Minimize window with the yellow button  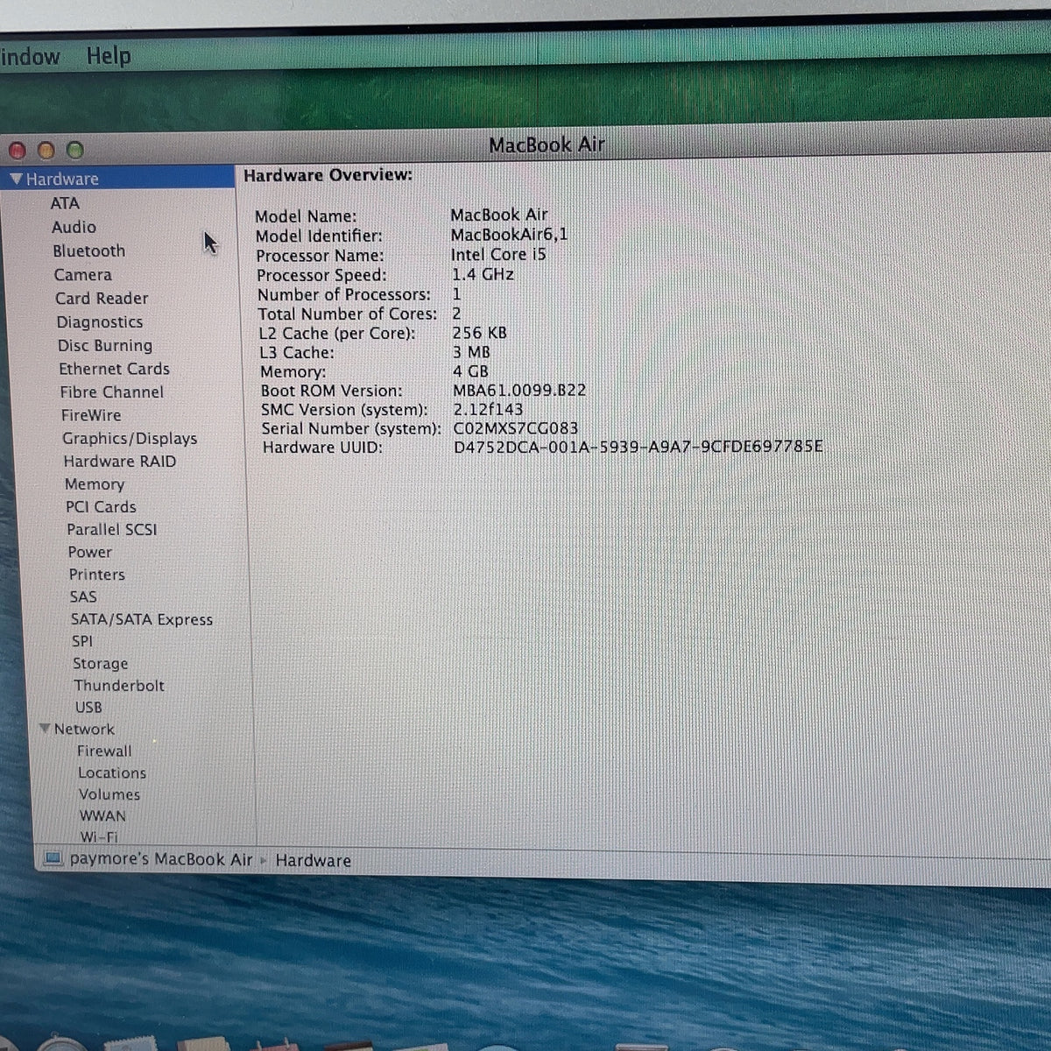click(x=47, y=151)
